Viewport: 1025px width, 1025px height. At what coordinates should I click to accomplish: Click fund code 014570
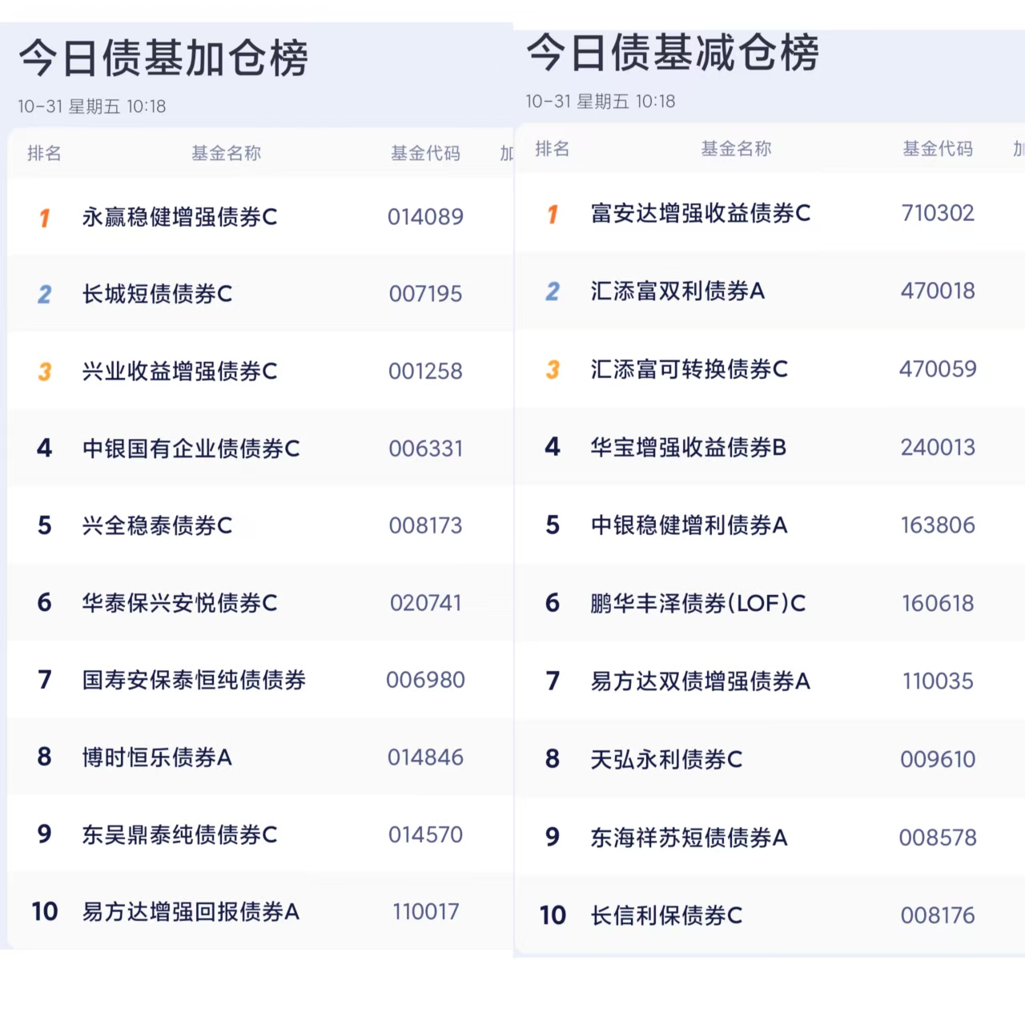click(x=425, y=834)
